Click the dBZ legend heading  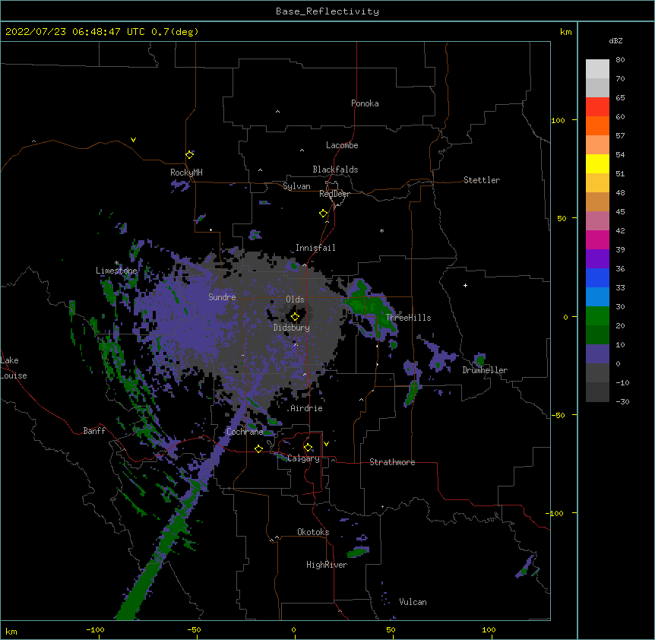615,40
